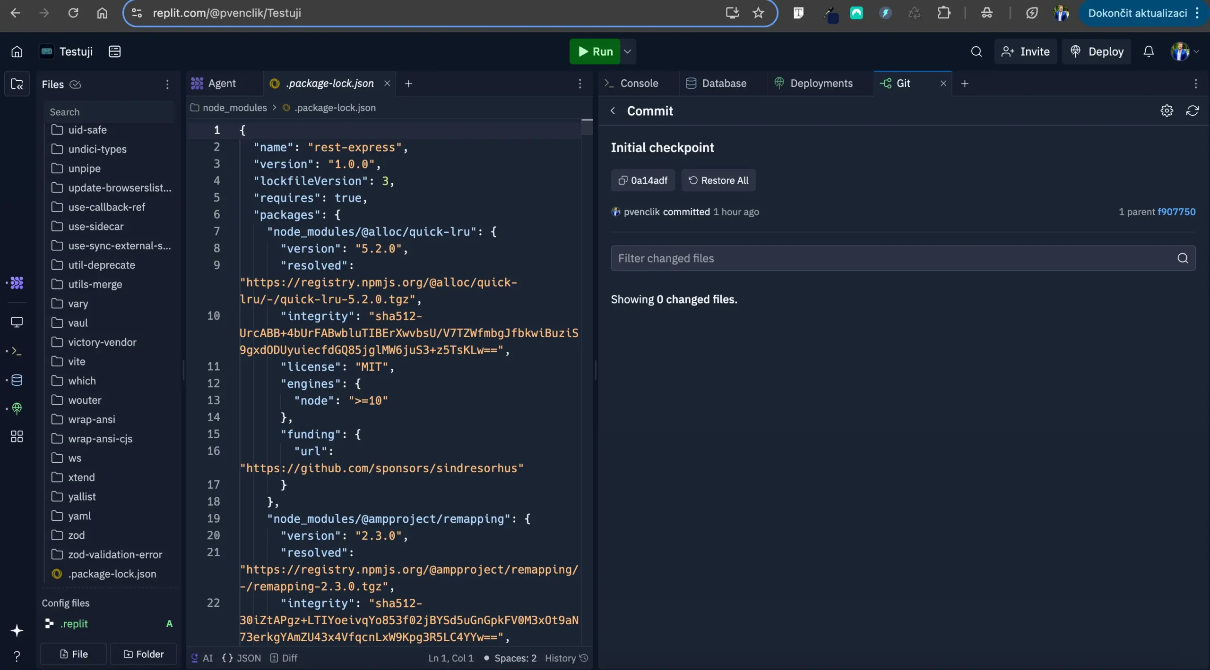Open the Files panel three-dot menu

[167, 84]
